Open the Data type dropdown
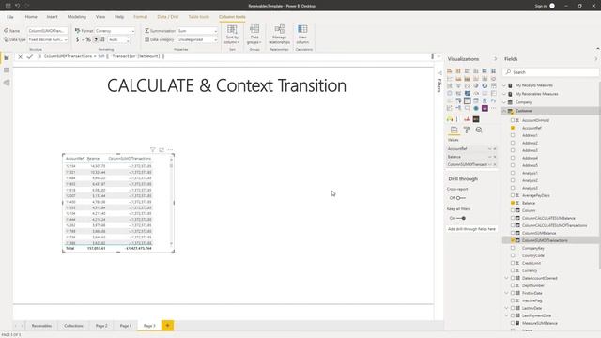 click(48, 39)
